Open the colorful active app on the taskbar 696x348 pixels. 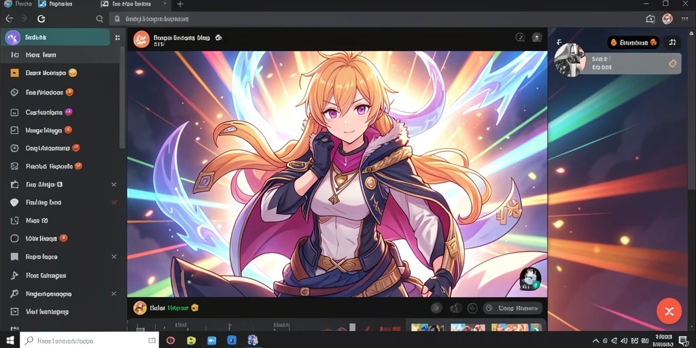pos(253,341)
